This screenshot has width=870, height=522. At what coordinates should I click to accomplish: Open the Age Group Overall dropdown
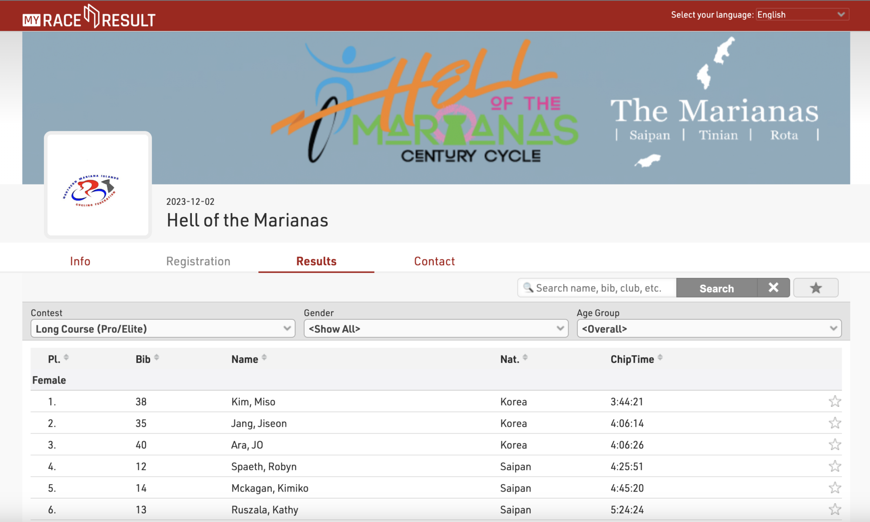tap(709, 329)
